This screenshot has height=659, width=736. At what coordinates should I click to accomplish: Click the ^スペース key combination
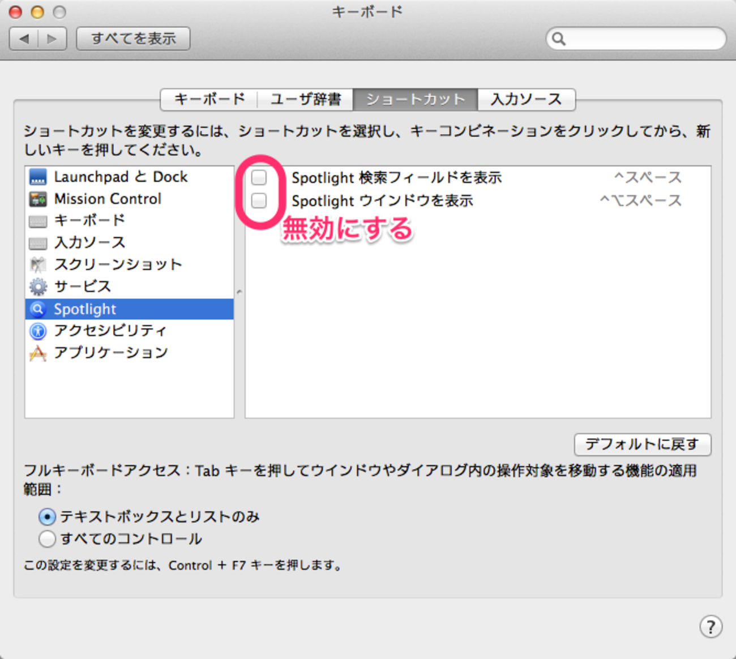[648, 178]
